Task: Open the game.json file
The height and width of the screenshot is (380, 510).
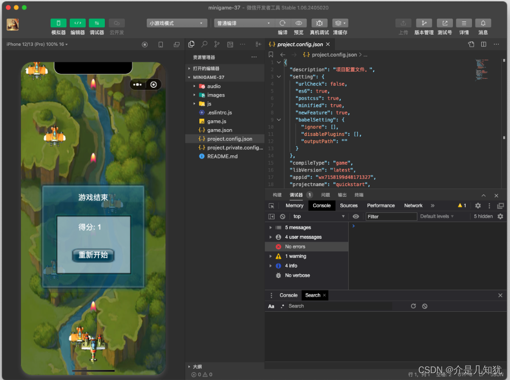Action: click(x=225, y=130)
